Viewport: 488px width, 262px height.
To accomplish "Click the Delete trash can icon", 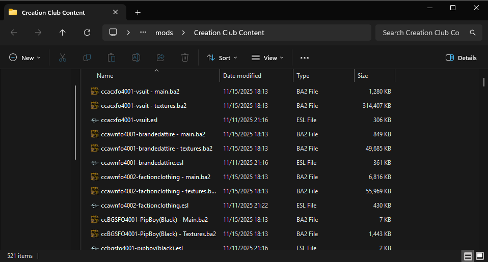I will click(185, 58).
